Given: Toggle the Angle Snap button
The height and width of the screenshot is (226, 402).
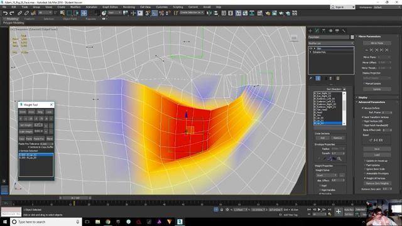Looking at the screenshot, I should click(x=155, y=13).
